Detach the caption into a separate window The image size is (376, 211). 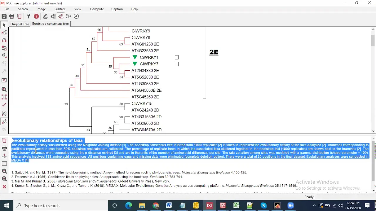point(4,164)
